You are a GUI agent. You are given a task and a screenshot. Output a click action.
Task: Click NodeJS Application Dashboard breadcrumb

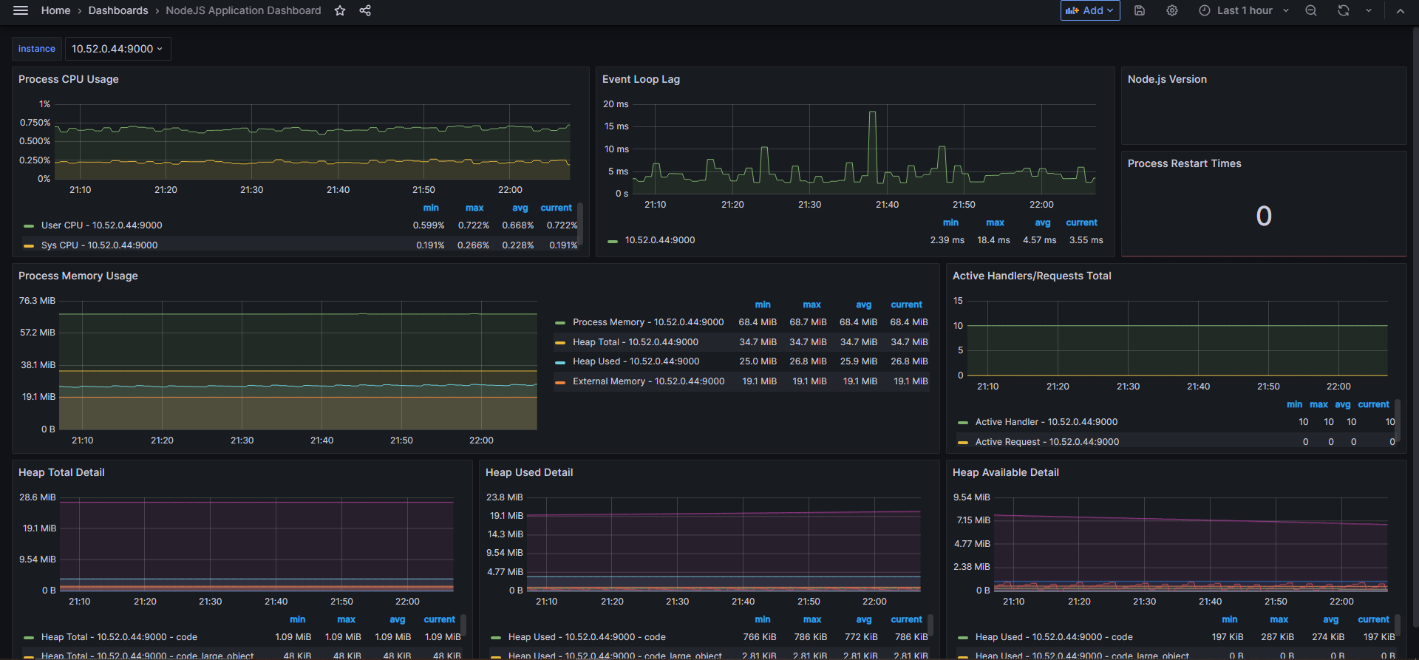pyautogui.click(x=243, y=10)
